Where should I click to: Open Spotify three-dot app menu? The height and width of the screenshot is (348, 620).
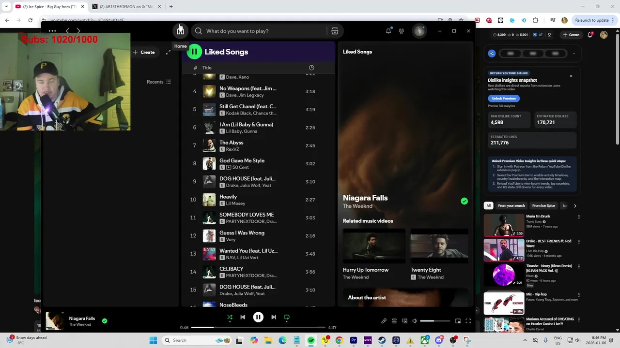pos(52,31)
